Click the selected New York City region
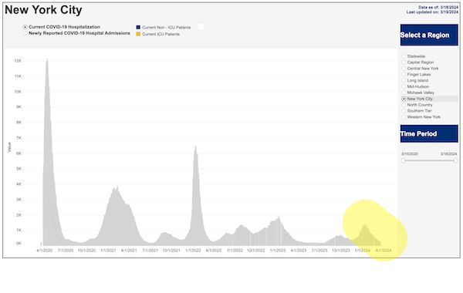Image resolution: width=463 pixels, height=293 pixels. 404,99
